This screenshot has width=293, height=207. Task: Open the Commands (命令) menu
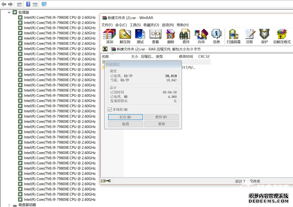click(x=121, y=25)
